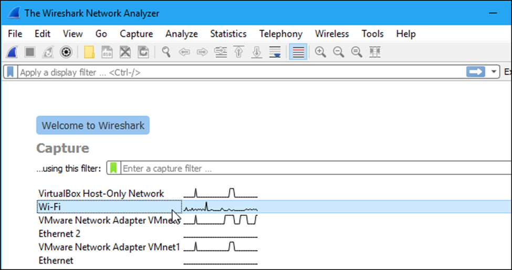
Task: Close this capture file icon
Action: [125, 52]
